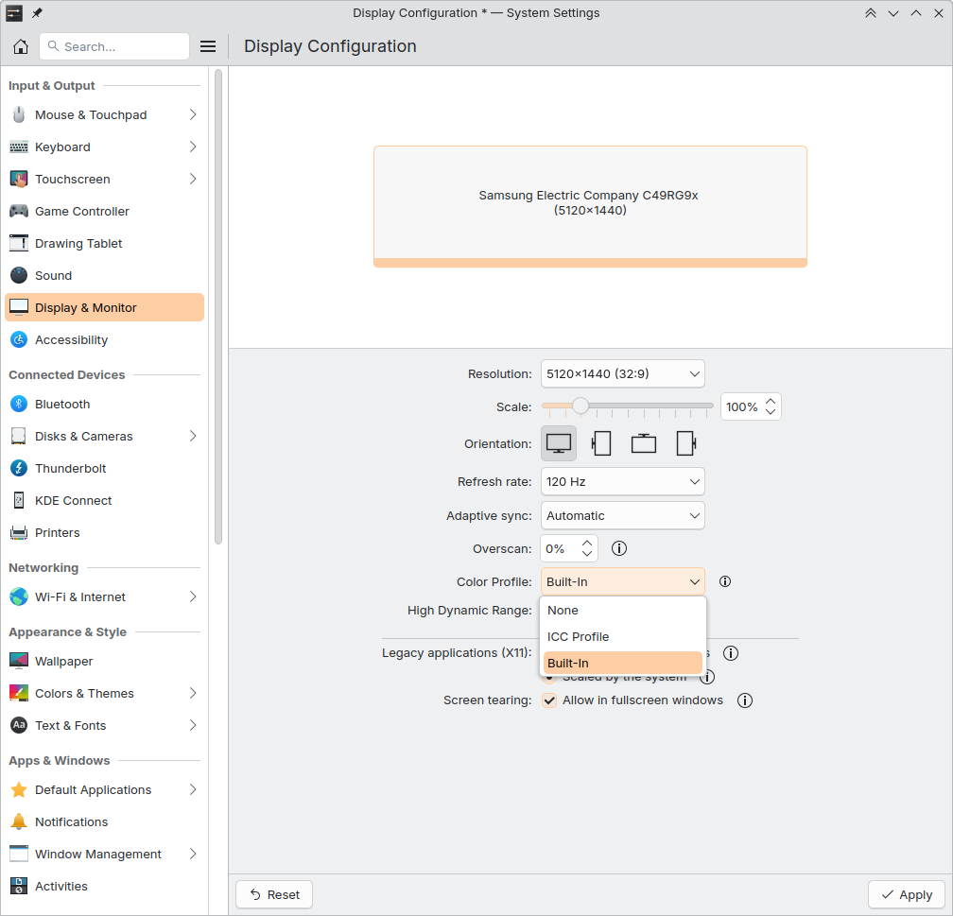Click the Apply button
Screen dimensions: 953x916
[906, 894]
